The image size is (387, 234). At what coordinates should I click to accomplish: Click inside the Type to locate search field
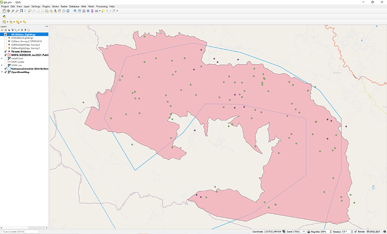click(x=20, y=232)
